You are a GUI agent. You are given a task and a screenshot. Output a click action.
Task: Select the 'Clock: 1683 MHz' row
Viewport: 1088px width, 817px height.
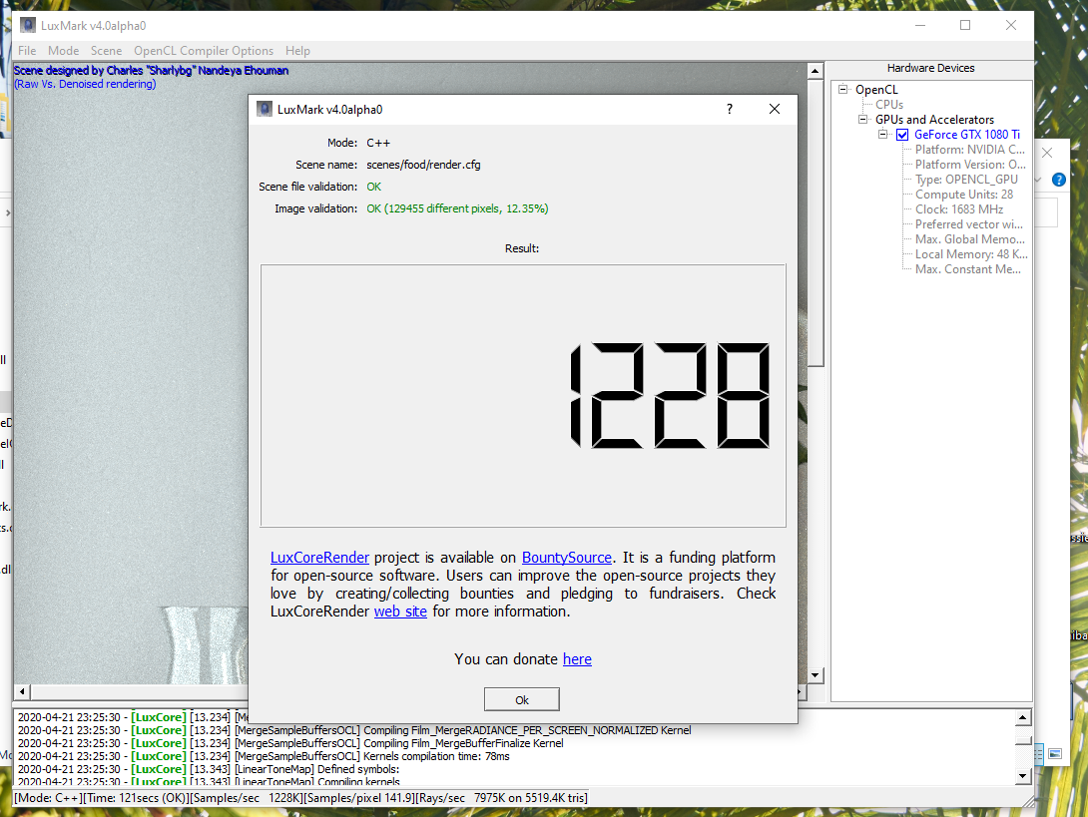coord(959,209)
